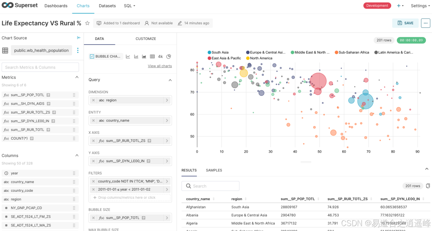Open the more actions ellipsis button
This screenshot has height=231, width=432.
426,23
